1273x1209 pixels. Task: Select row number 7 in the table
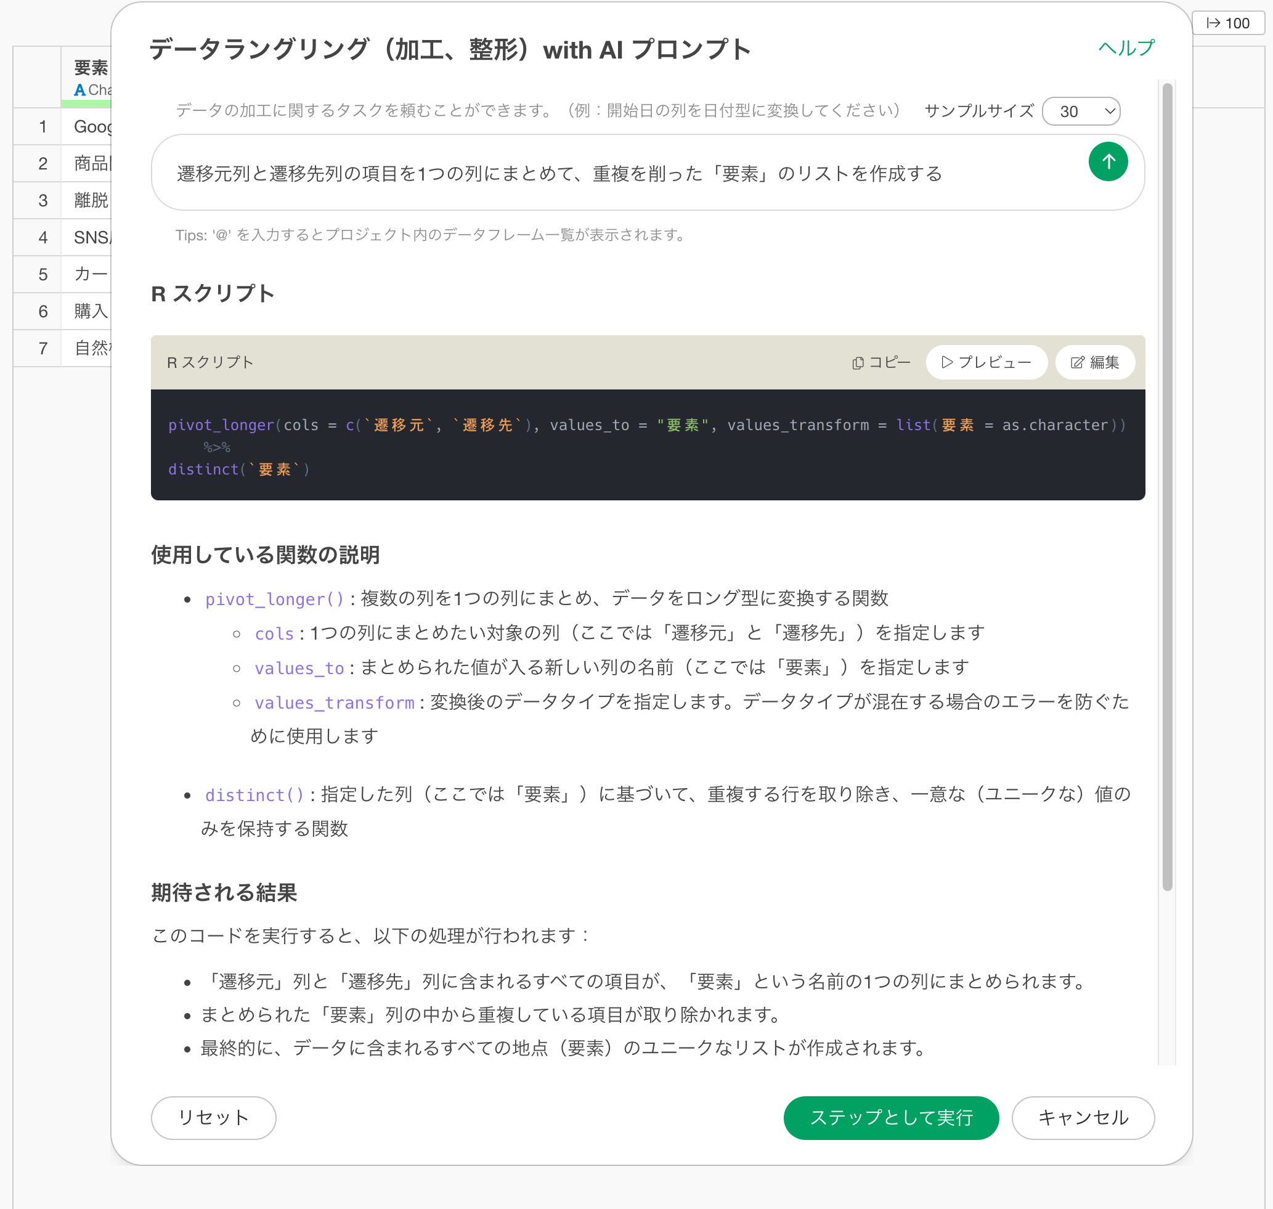coord(43,349)
